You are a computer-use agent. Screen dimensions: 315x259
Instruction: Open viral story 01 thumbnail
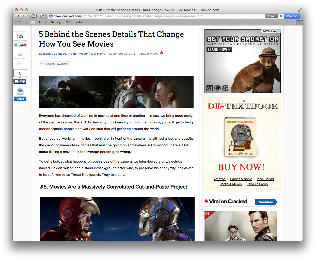(241, 226)
